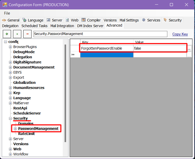This screenshot has width=195, height=159.
Task: Collapse the root config node
Action: pos(6,42)
